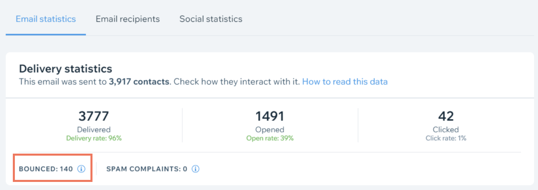Switch to the Email recipients tab
The width and height of the screenshot is (538, 190).
click(x=128, y=19)
